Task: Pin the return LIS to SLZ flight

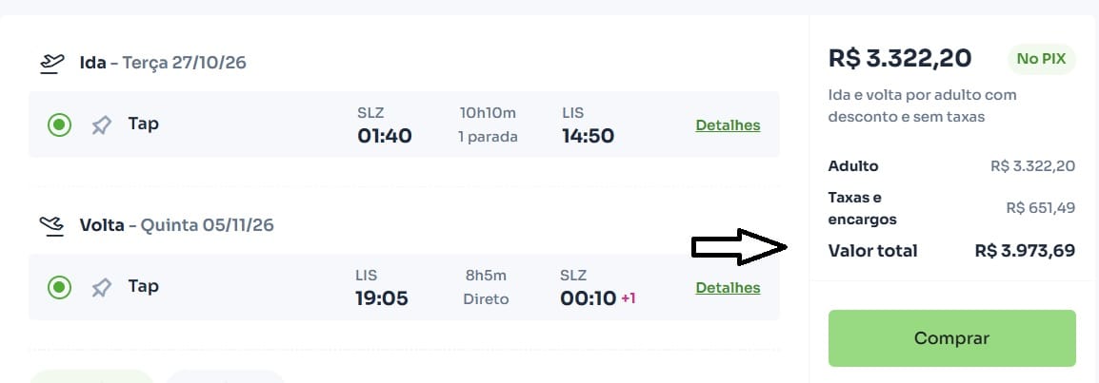Action: pyautogui.click(x=101, y=287)
